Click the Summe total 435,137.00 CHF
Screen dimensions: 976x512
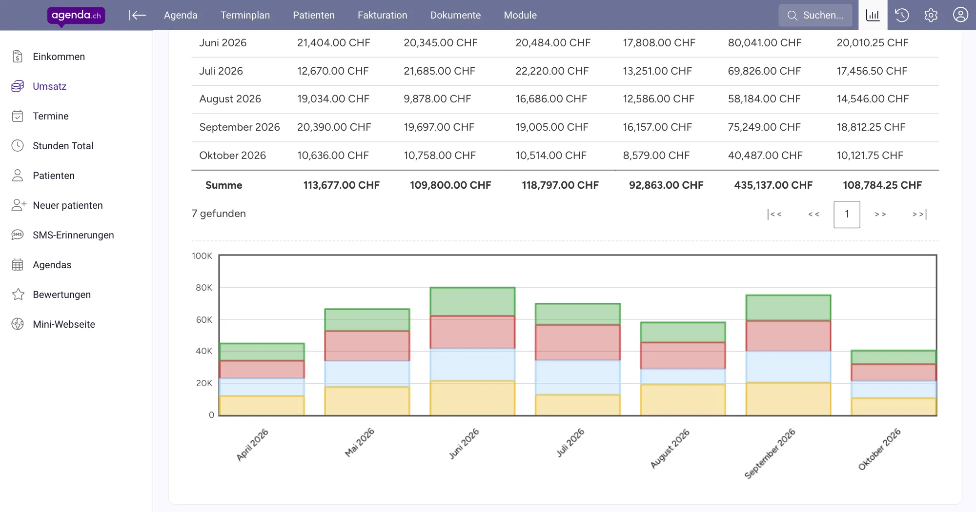773,185
